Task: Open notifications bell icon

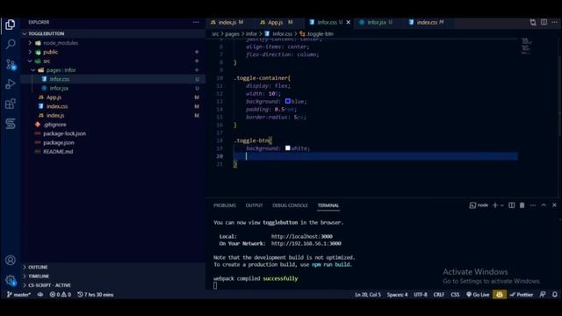Action: 554,295
